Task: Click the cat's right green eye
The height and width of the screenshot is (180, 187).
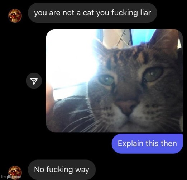Action: click(153, 75)
